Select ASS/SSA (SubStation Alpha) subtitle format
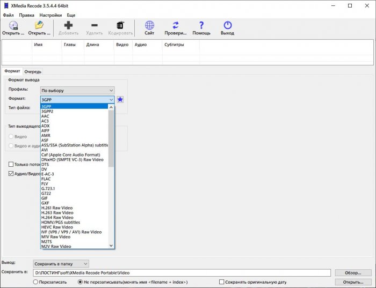 (74, 145)
